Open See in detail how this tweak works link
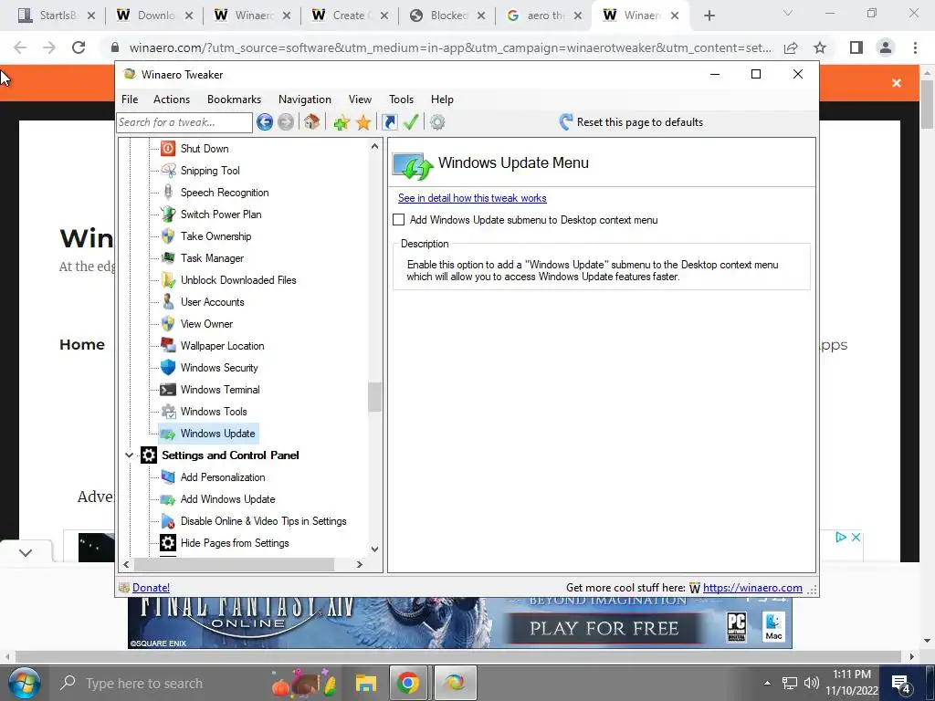 pos(472,198)
